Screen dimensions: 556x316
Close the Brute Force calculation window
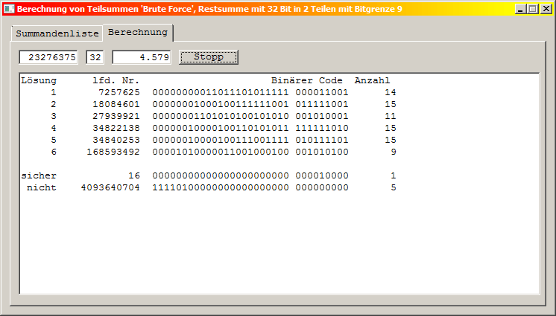[546, 9]
